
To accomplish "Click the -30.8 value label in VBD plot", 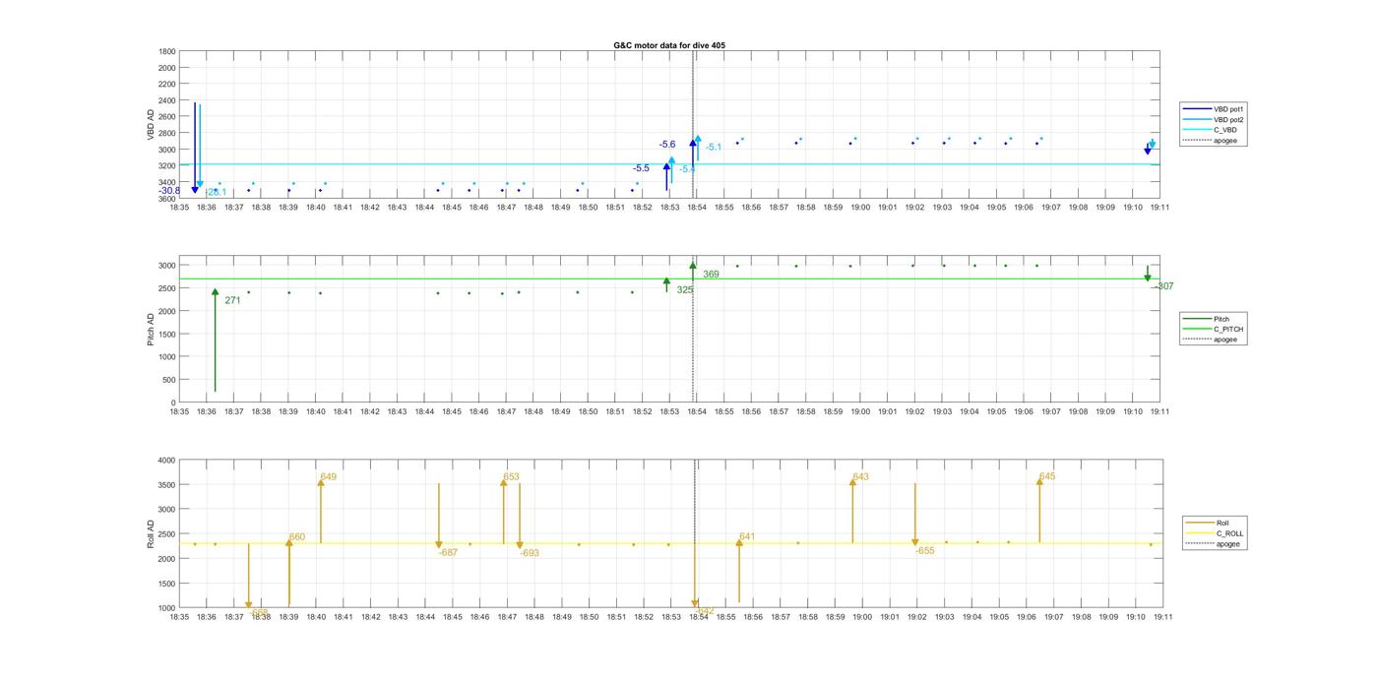I will coord(169,191).
